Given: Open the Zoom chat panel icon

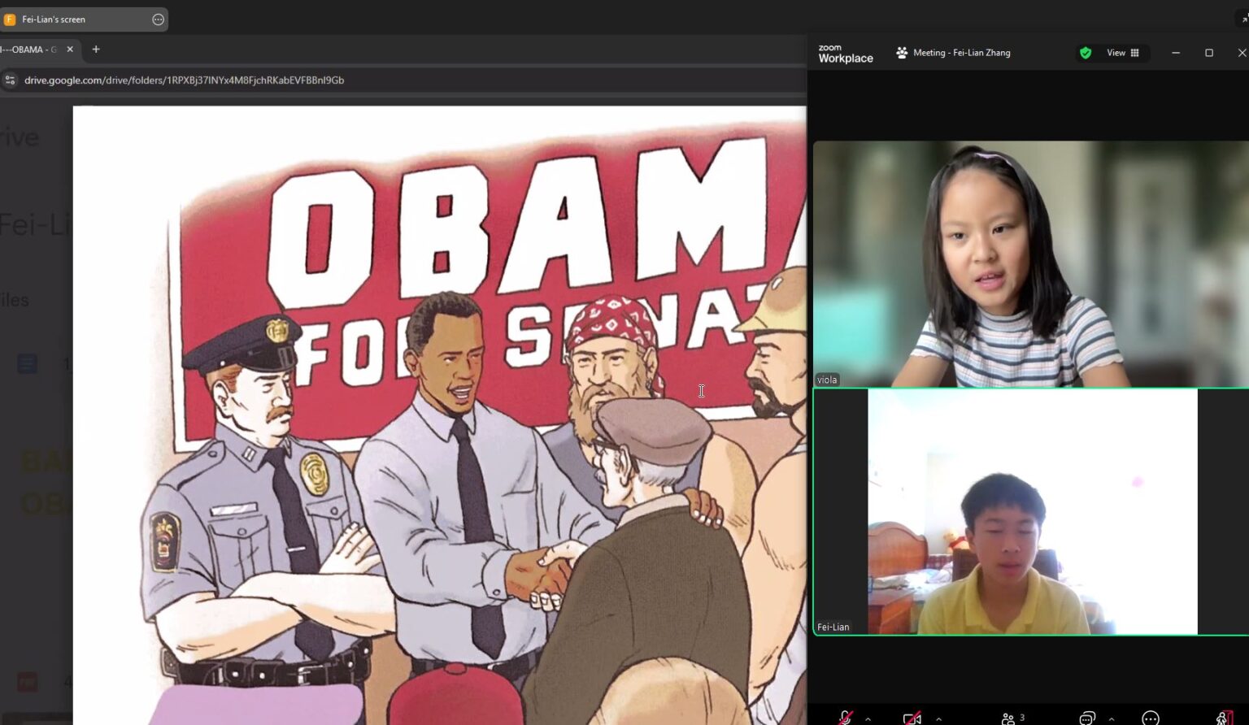Looking at the screenshot, I should (1087, 718).
